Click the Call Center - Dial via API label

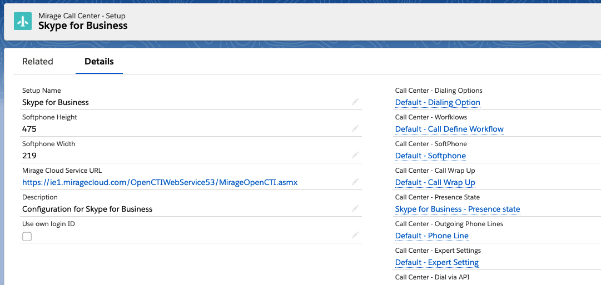tap(433, 277)
